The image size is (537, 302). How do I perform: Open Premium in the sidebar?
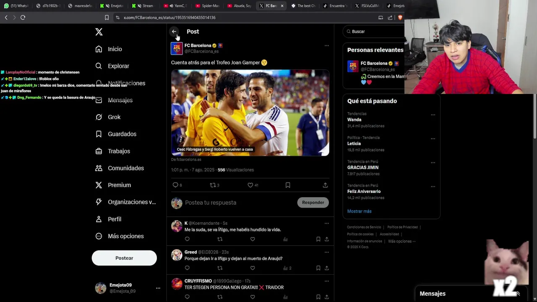(x=113, y=185)
